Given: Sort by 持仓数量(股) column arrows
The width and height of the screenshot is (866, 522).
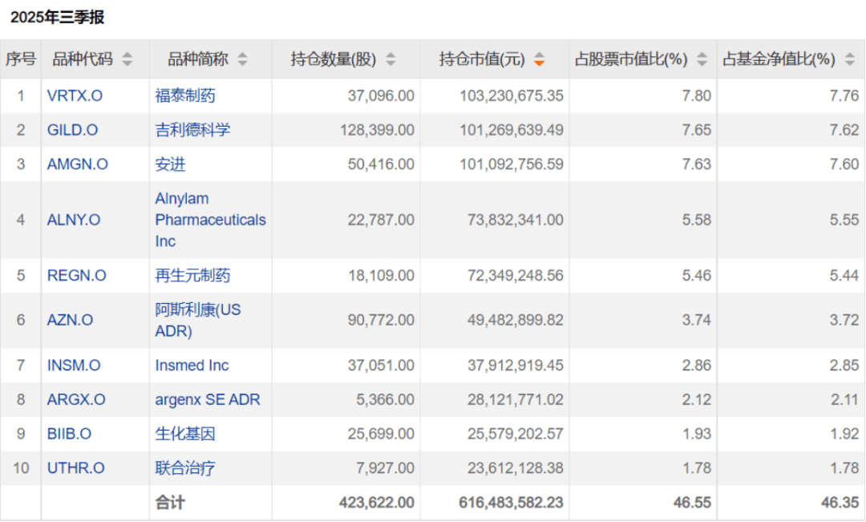Looking at the screenshot, I should tap(391, 59).
